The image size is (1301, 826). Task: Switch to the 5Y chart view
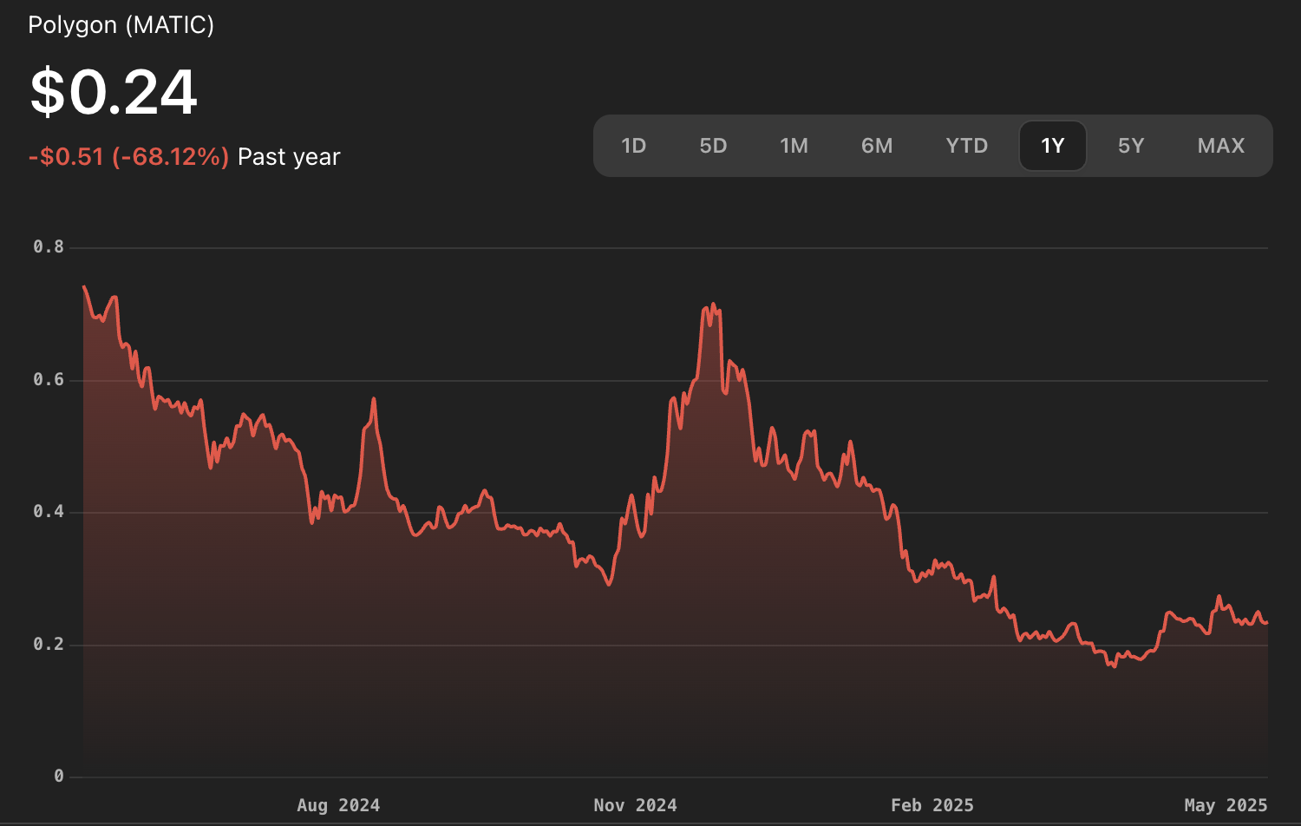1131,146
